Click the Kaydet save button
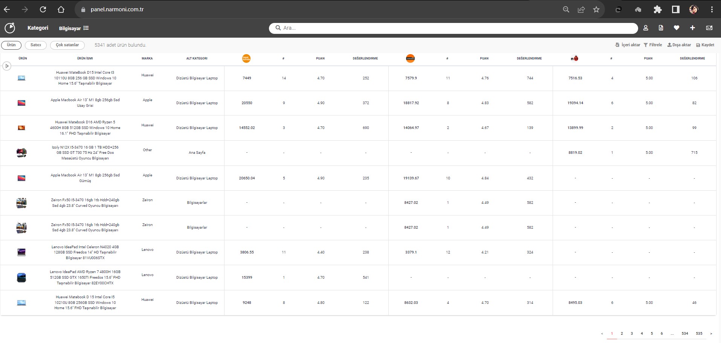 705,45
